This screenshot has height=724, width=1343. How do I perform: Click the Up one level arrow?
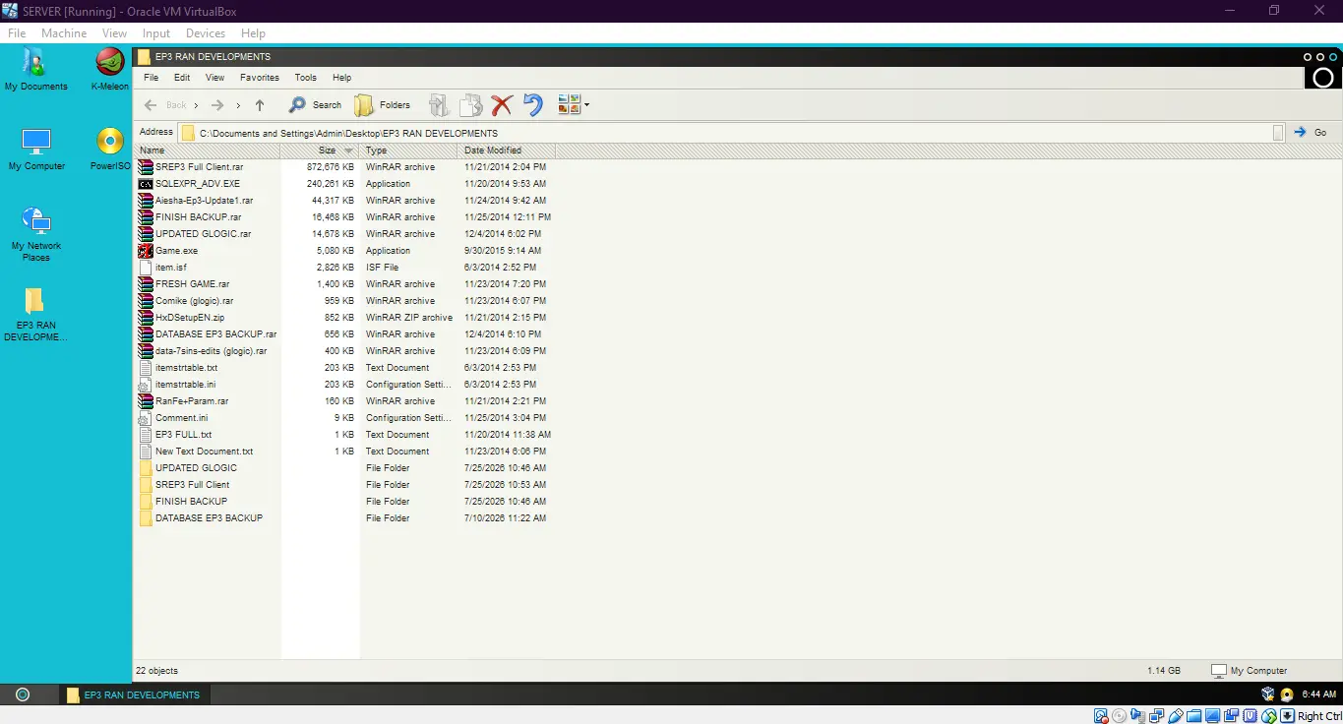tap(260, 105)
